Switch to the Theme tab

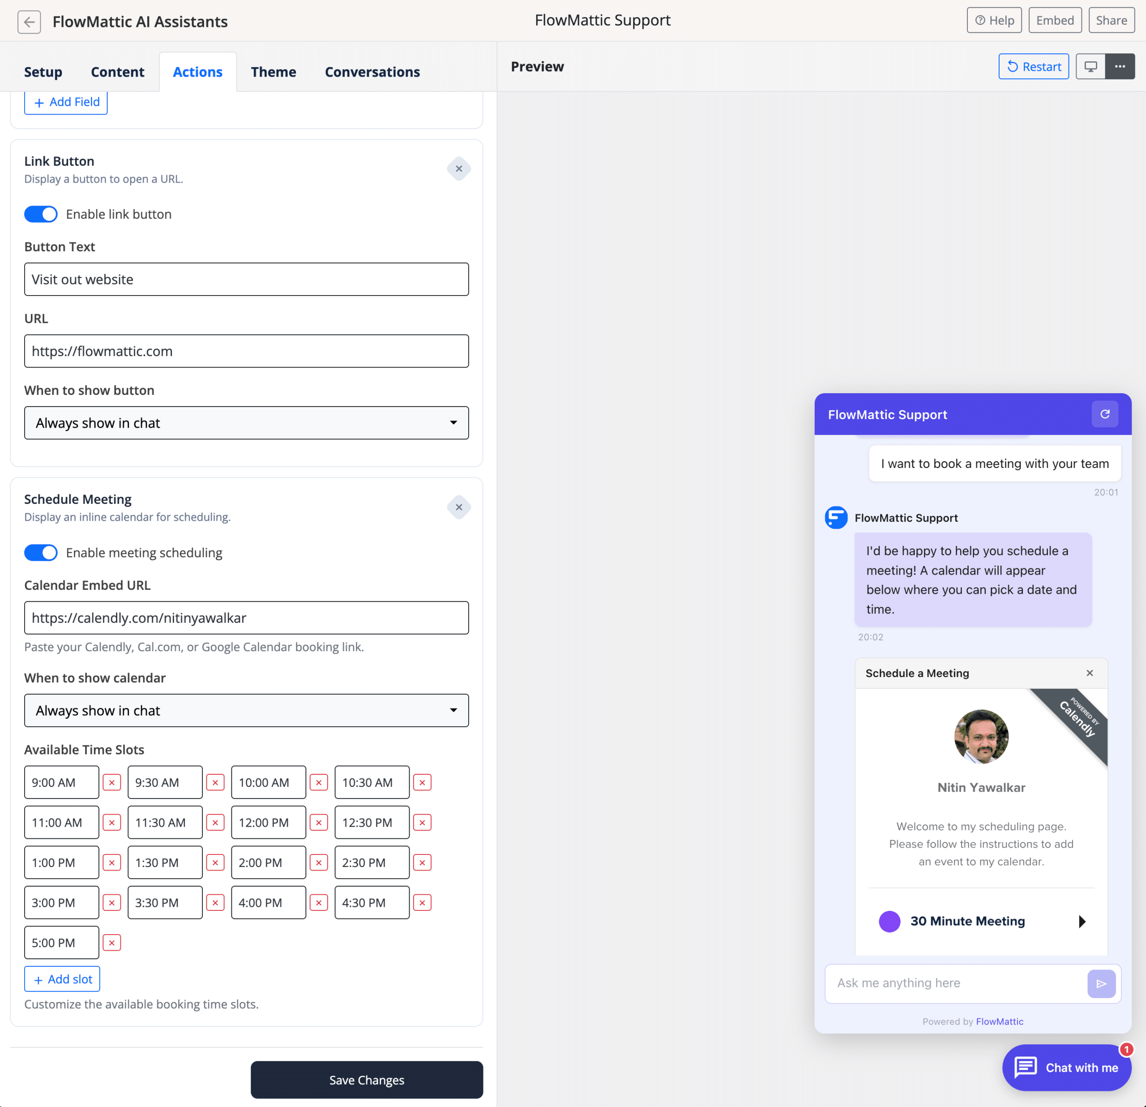[273, 71]
